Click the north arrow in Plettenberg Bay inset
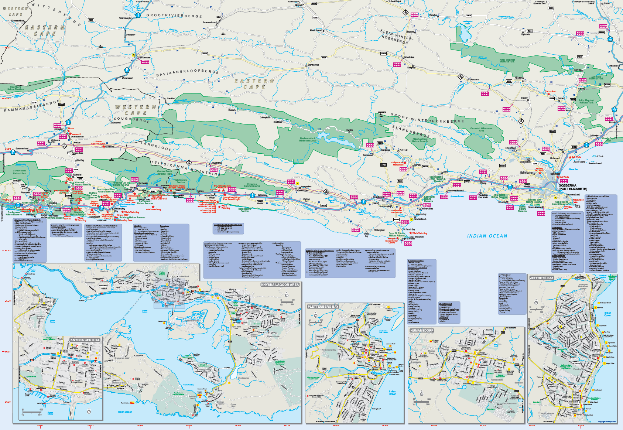 point(316,315)
